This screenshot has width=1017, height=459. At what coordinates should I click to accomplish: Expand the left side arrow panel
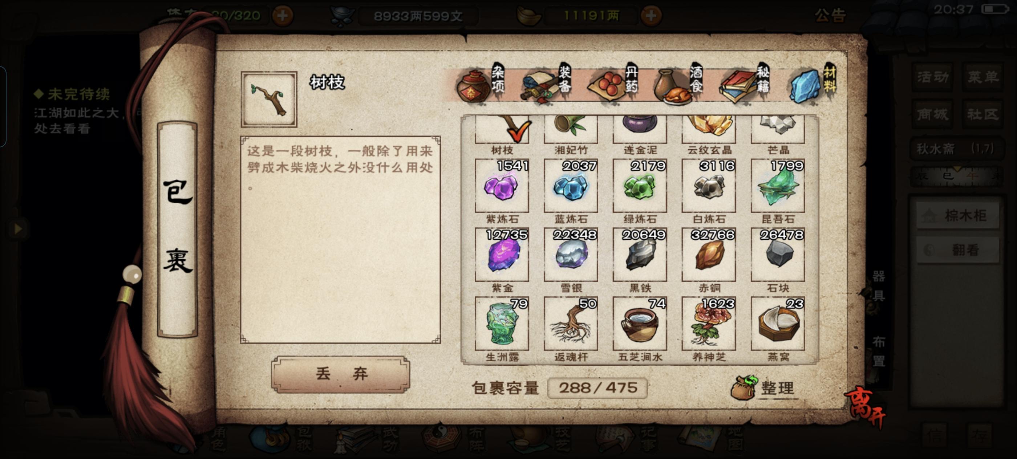pos(17,228)
